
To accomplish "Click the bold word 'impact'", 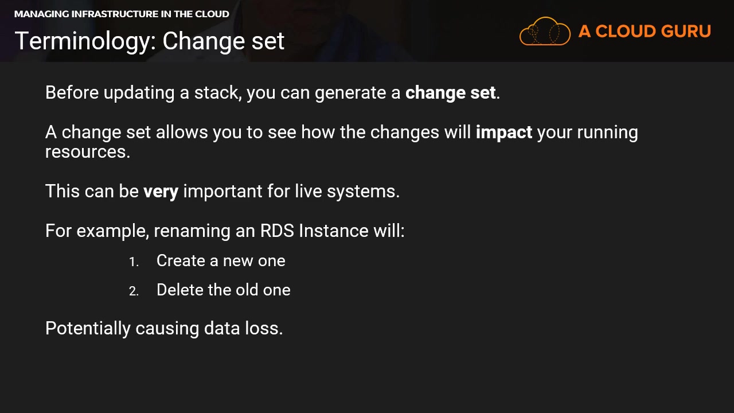I will click(503, 132).
